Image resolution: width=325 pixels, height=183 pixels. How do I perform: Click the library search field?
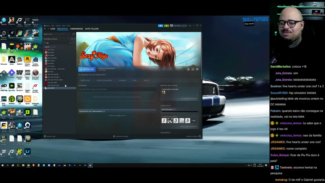57,43
